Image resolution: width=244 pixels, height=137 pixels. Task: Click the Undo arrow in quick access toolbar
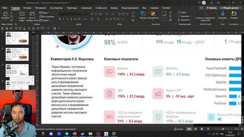tap(42, 28)
